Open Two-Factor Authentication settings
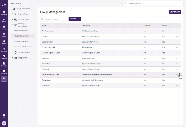The height and width of the screenshot is (127, 186). tap(24, 47)
